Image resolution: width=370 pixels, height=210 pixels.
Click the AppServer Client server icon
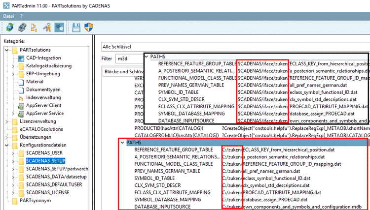[x=21, y=106]
